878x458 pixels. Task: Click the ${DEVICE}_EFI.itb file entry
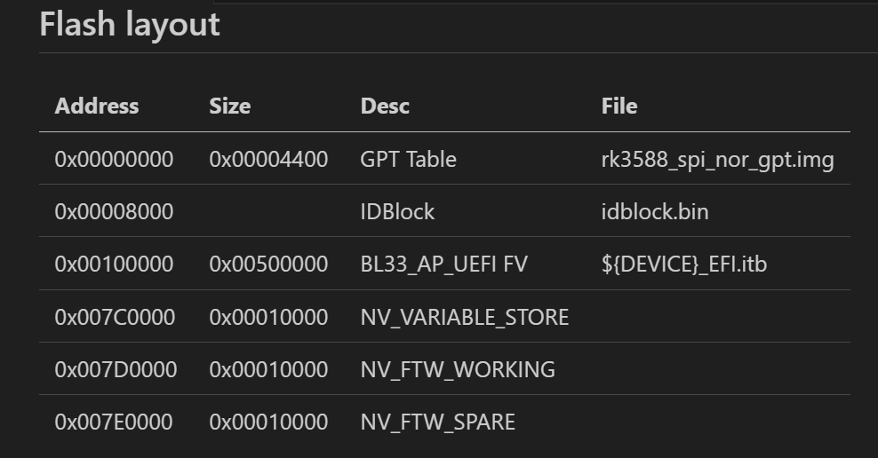pos(683,265)
